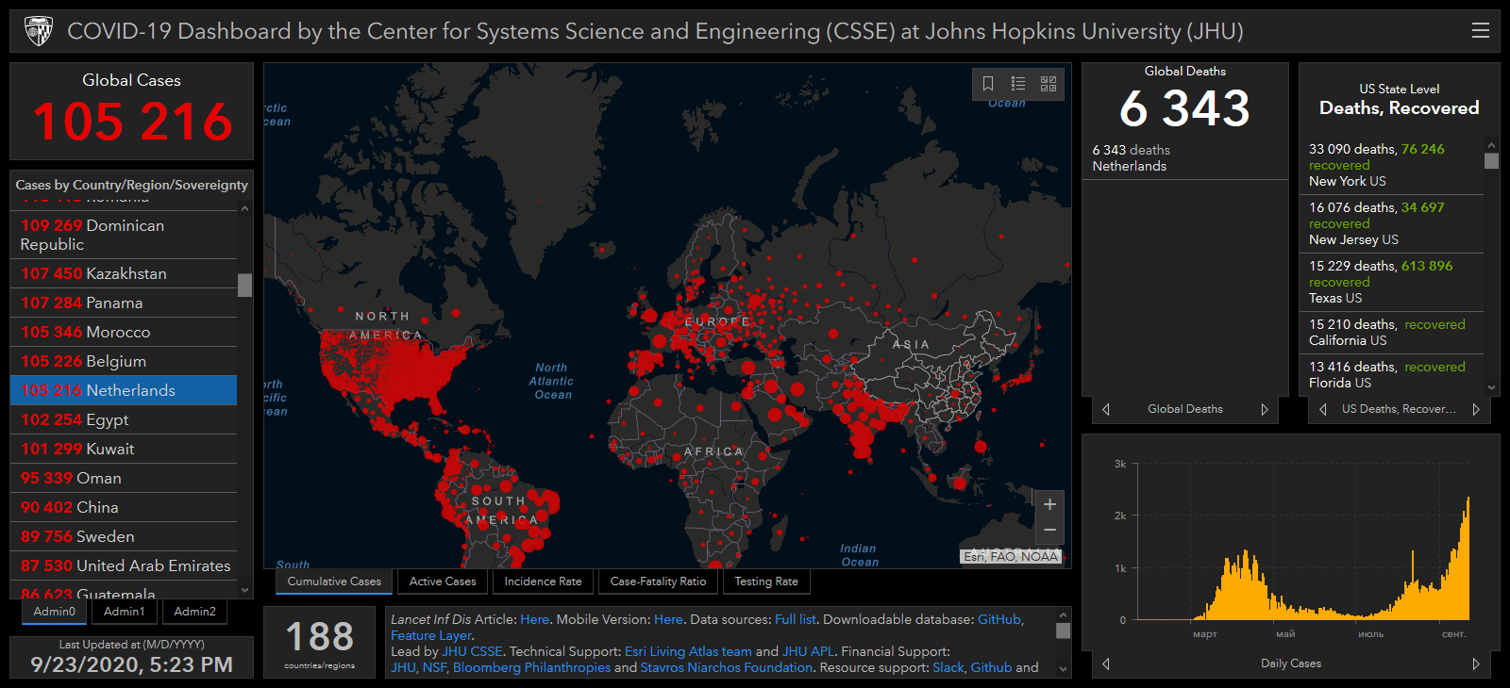The width and height of the screenshot is (1510, 688).
Task: Select Panama in country list
Action: 124,303
